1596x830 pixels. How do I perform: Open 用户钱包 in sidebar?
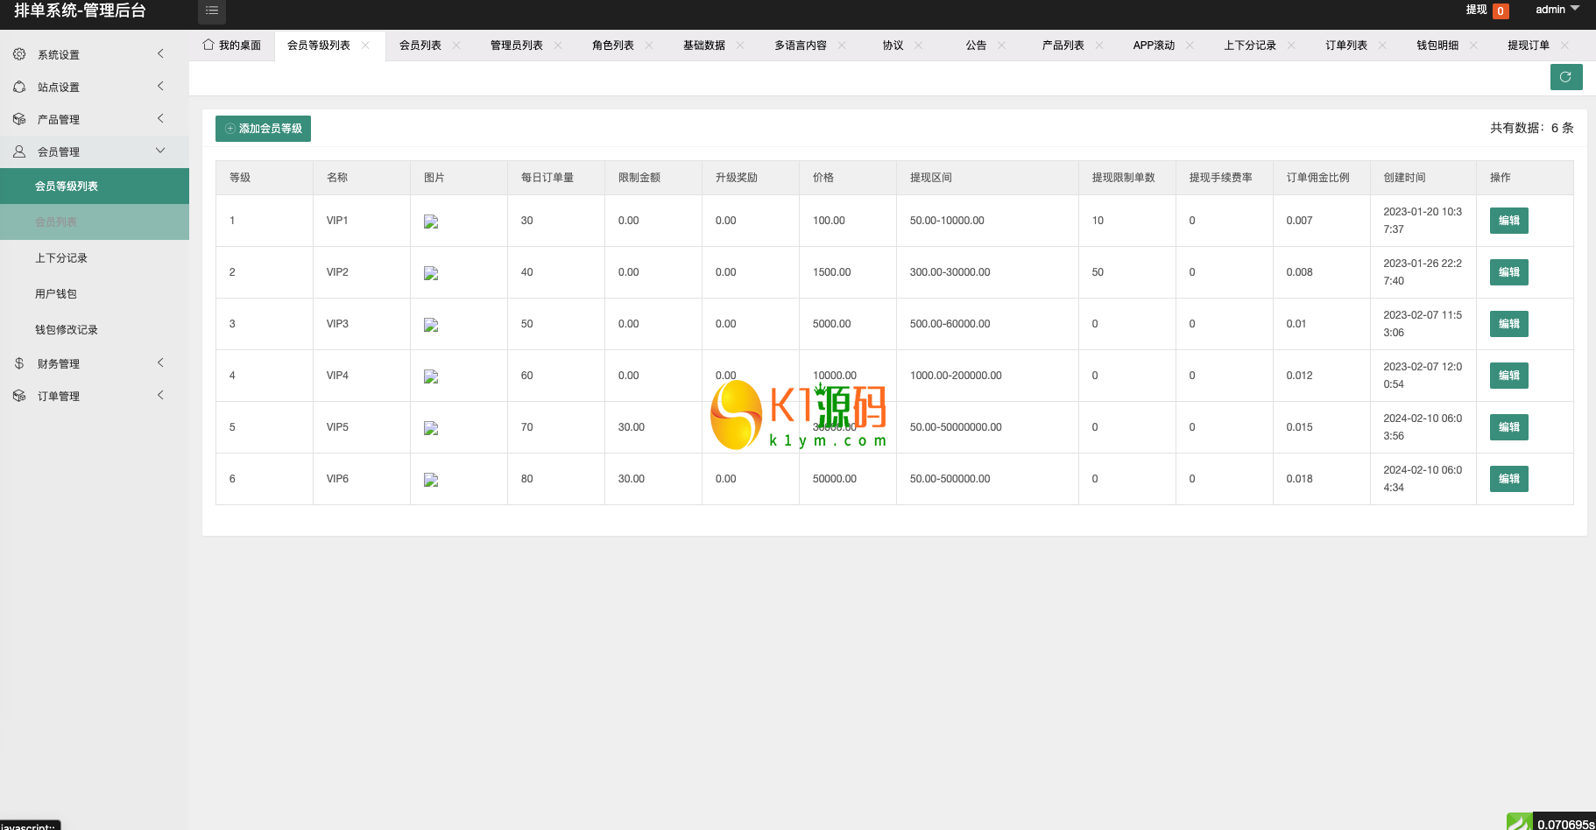coord(95,294)
